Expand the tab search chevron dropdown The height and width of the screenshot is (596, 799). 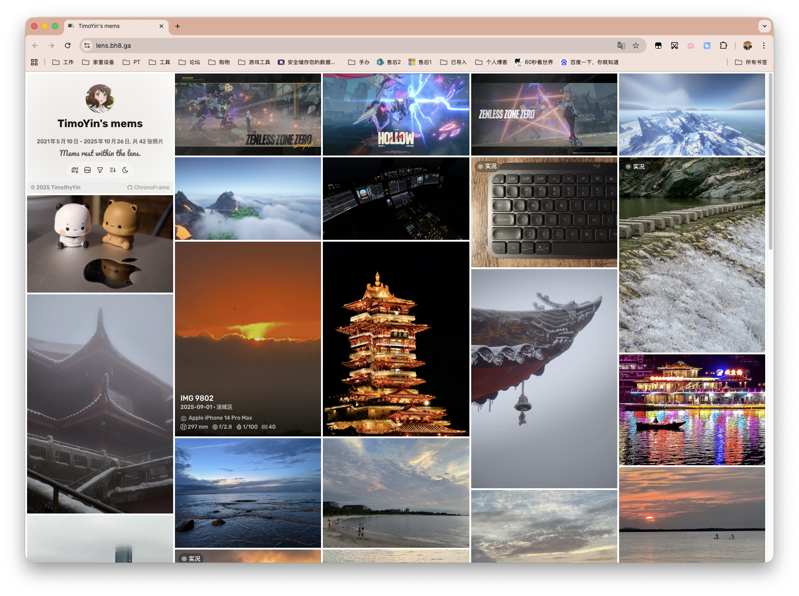764,26
